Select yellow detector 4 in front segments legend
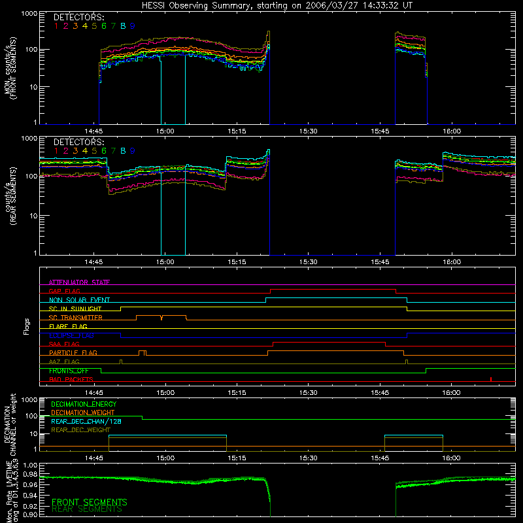This screenshot has width=523, height=523. pyautogui.click(x=85, y=26)
